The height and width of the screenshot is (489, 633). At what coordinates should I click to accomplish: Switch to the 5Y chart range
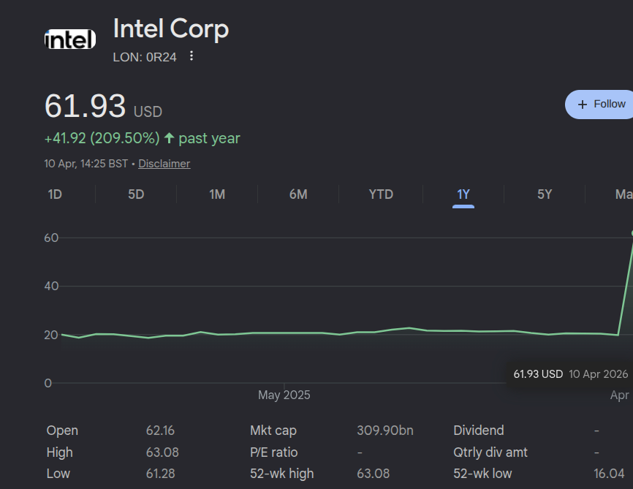tap(544, 194)
